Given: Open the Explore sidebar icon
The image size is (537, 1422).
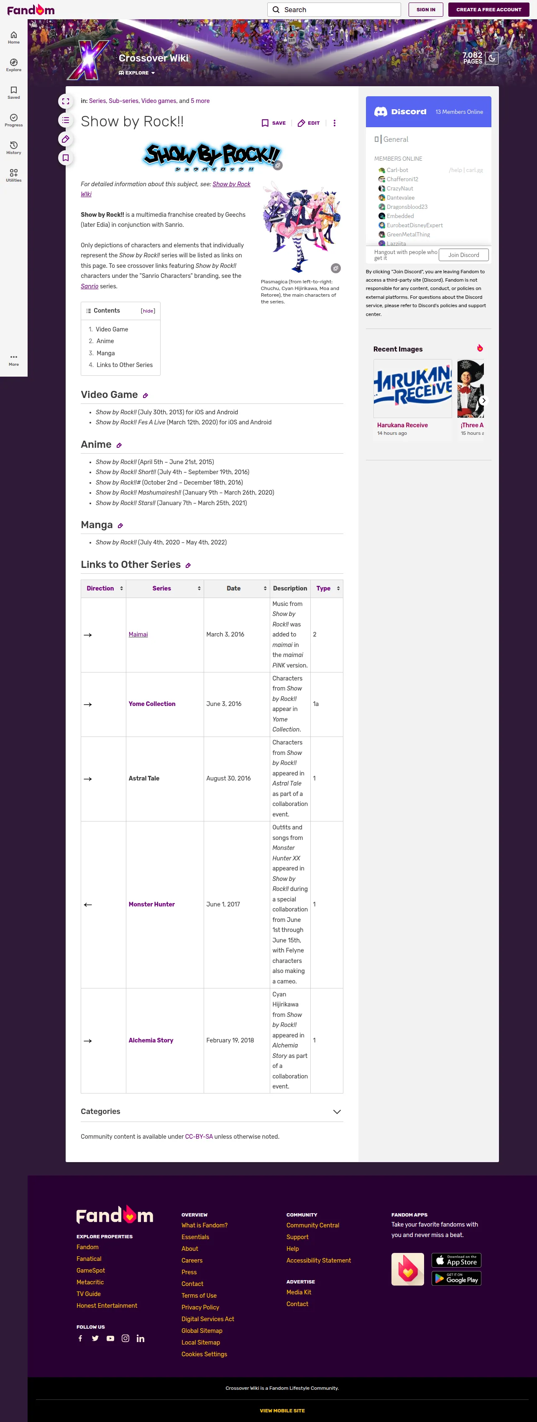Looking at the screenshot, I should click(x=14, y=65).
